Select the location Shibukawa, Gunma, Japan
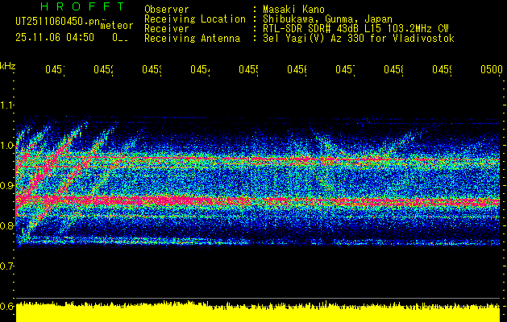Screen dimensions: 507x322 click(x=327, y=19)
